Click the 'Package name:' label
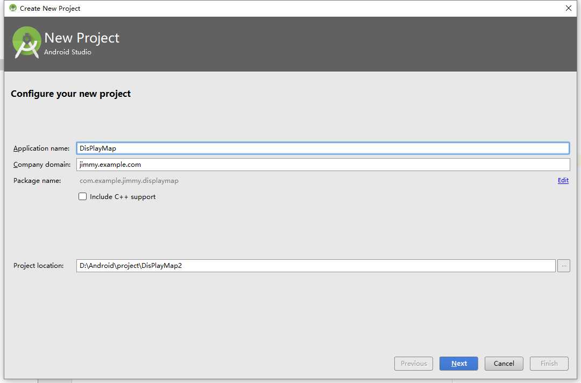Screen dimensions: 581x383 (x=37, y=181)
